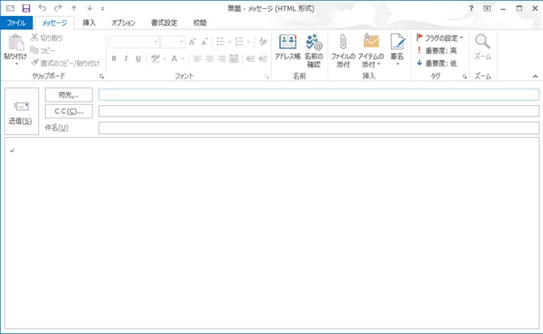Open the ファイル tab
The width and height of the screenshot is (543, 334).
point(16,23)
